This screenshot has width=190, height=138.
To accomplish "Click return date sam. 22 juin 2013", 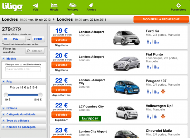I will tap(94, 20).
